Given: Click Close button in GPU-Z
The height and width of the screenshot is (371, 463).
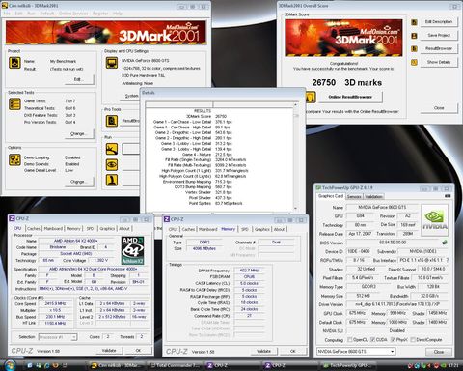Looking at the screenshot, I should (x=439, y=352).
